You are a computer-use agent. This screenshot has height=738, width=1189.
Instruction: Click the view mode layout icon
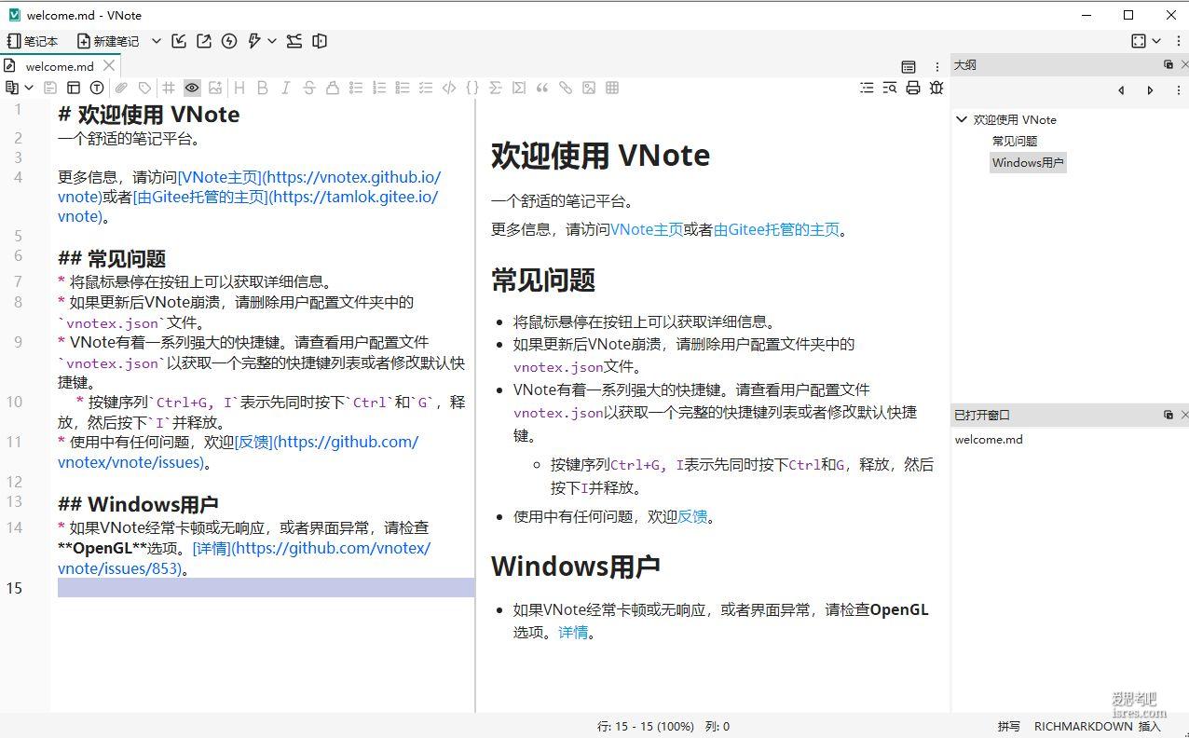point(74,88)
